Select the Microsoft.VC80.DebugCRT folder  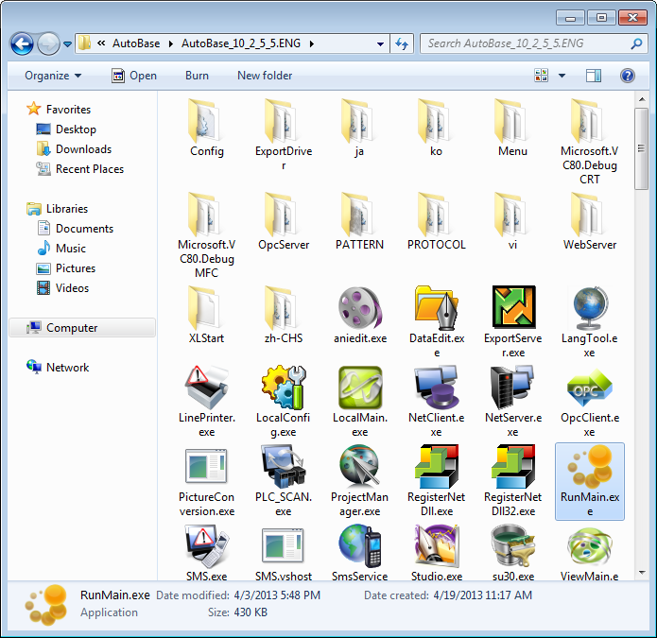tap(590, 142)
